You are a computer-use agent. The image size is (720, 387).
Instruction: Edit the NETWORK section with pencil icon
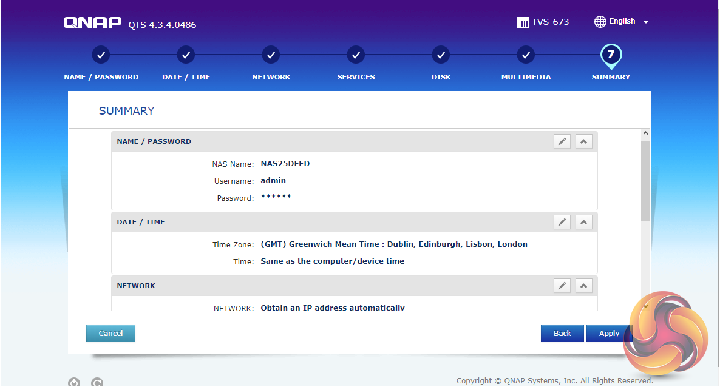(x=562, y=286)
